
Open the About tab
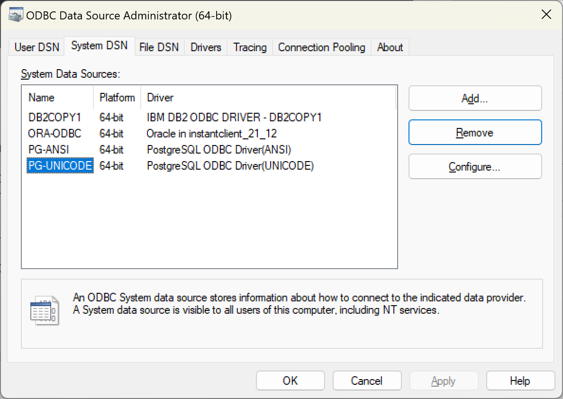click(x=390, y=47)
